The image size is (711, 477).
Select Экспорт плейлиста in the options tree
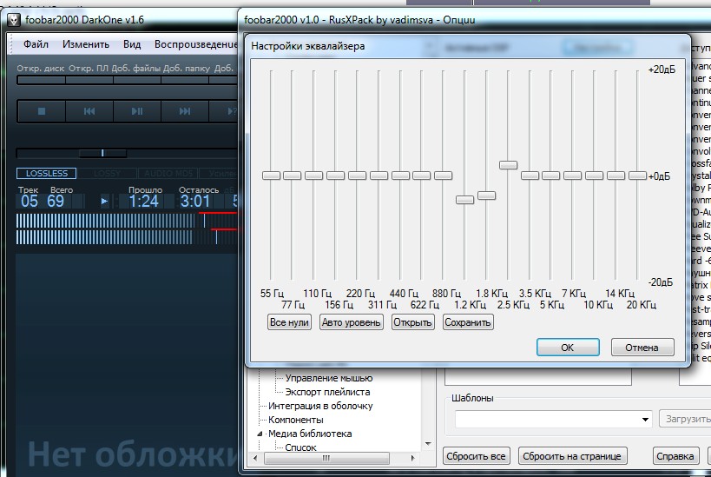327,392
